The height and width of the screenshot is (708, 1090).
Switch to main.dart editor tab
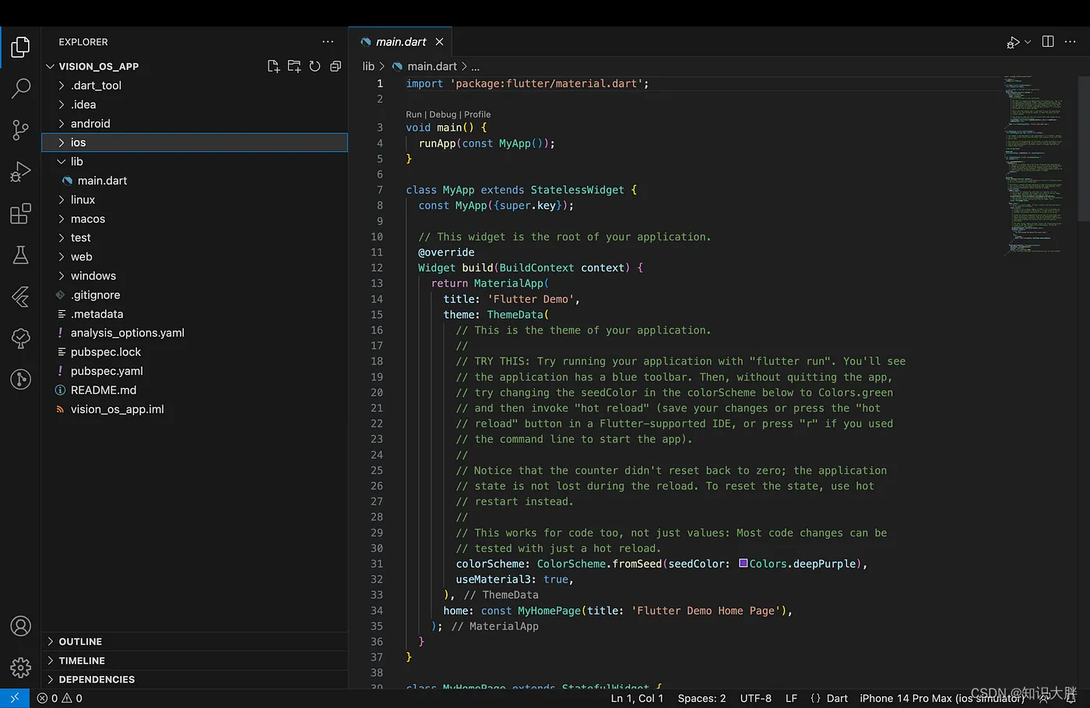pyautogui.click(x=400, y=42)
